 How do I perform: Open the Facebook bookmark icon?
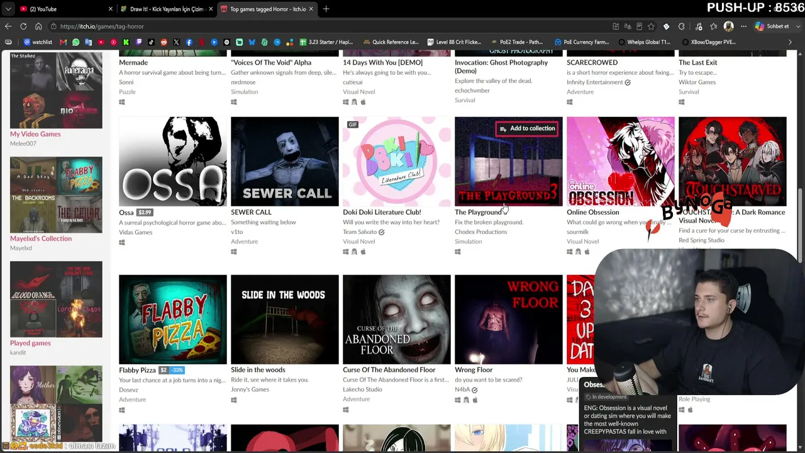tap(189, 42)
